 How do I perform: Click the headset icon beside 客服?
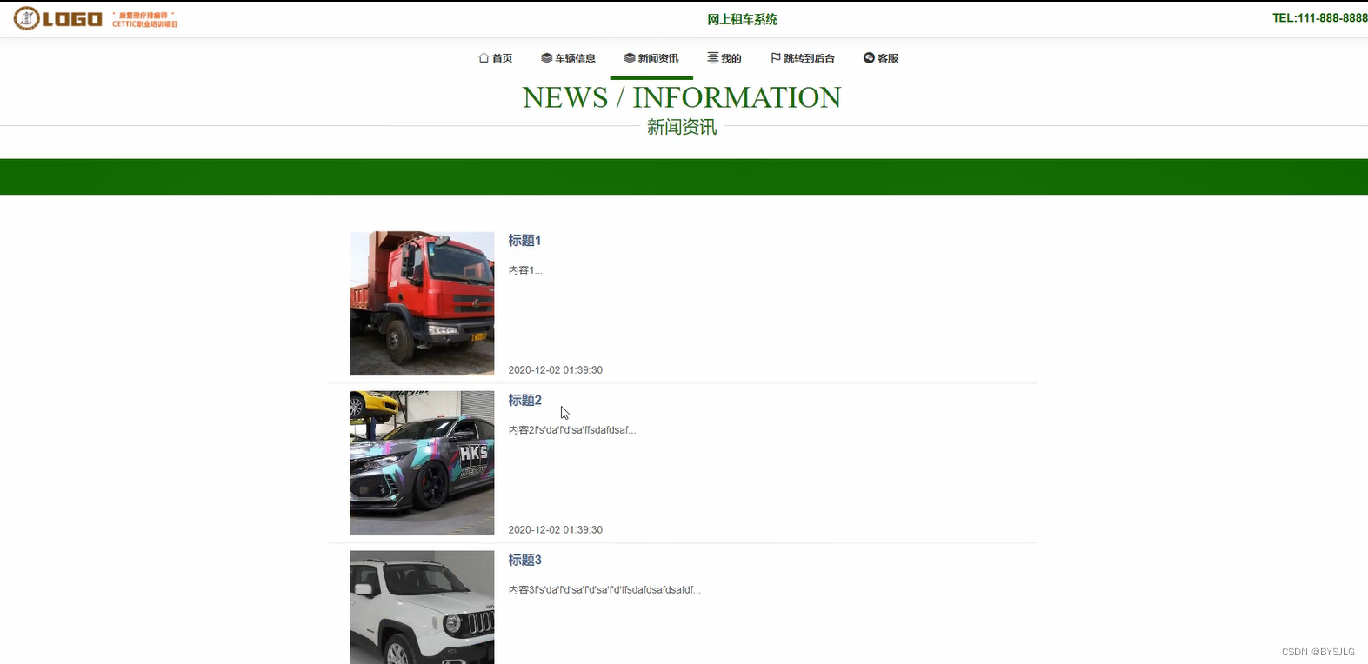pyautogui.click(x=869, y=58)
